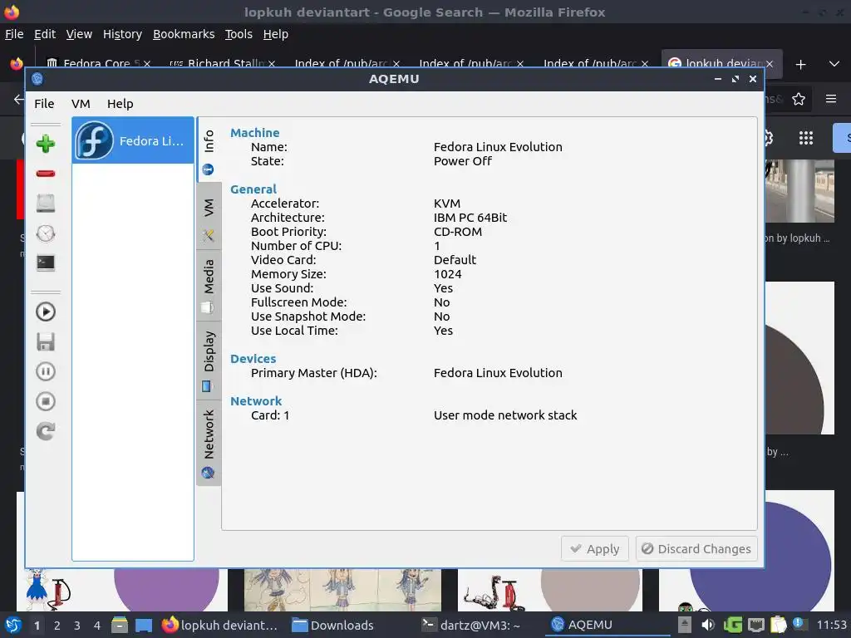Click the 11:53 clock

(x=831, y=625)
